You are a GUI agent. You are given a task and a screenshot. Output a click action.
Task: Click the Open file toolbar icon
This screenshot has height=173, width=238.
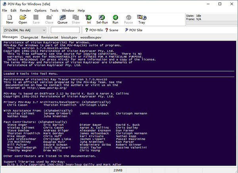pos(23,19)
